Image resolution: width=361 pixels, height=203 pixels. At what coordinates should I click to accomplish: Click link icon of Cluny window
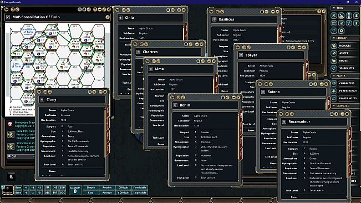[42, 100]
